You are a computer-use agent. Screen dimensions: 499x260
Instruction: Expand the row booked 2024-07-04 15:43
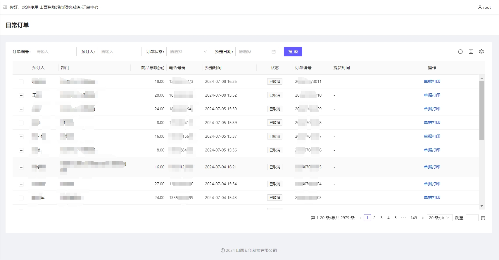click(x=21, y=198)
